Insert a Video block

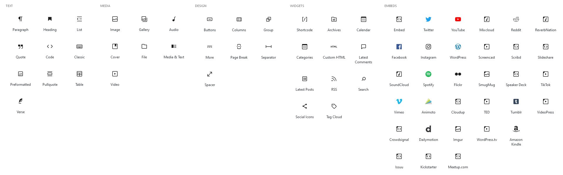pos(115,78)
